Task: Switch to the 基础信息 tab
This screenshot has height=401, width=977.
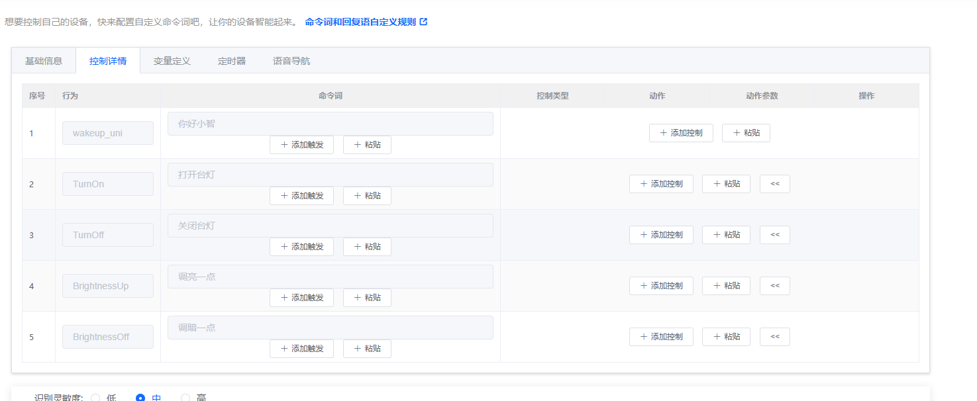Action: (x=44, y=61)
